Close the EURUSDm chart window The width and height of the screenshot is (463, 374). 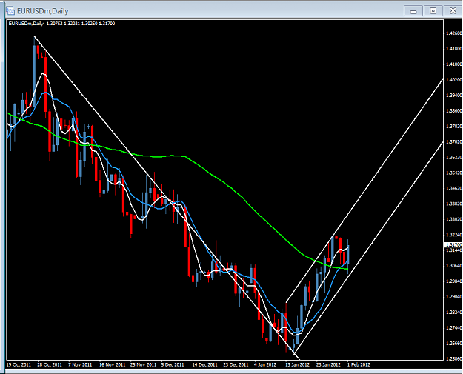pyautogui.click(x=453, y=11)
